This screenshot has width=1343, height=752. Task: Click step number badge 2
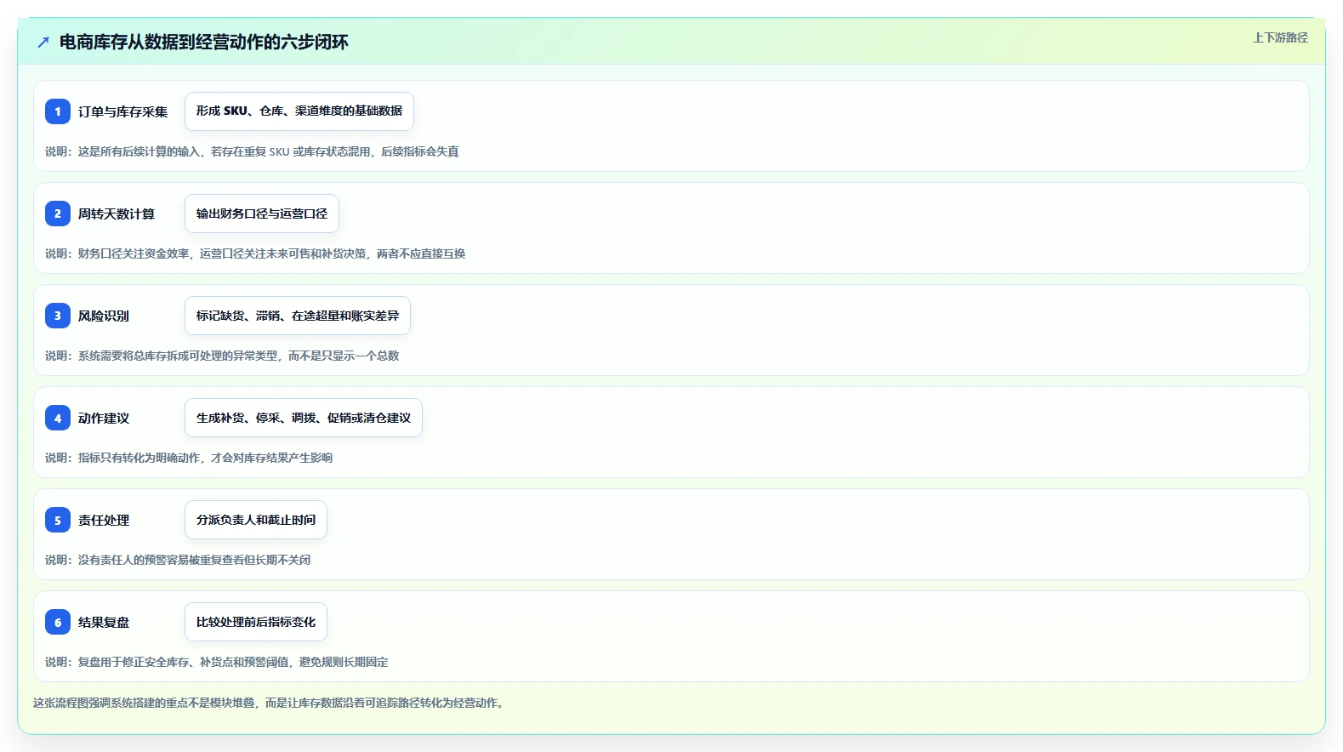tap(58, 214)
